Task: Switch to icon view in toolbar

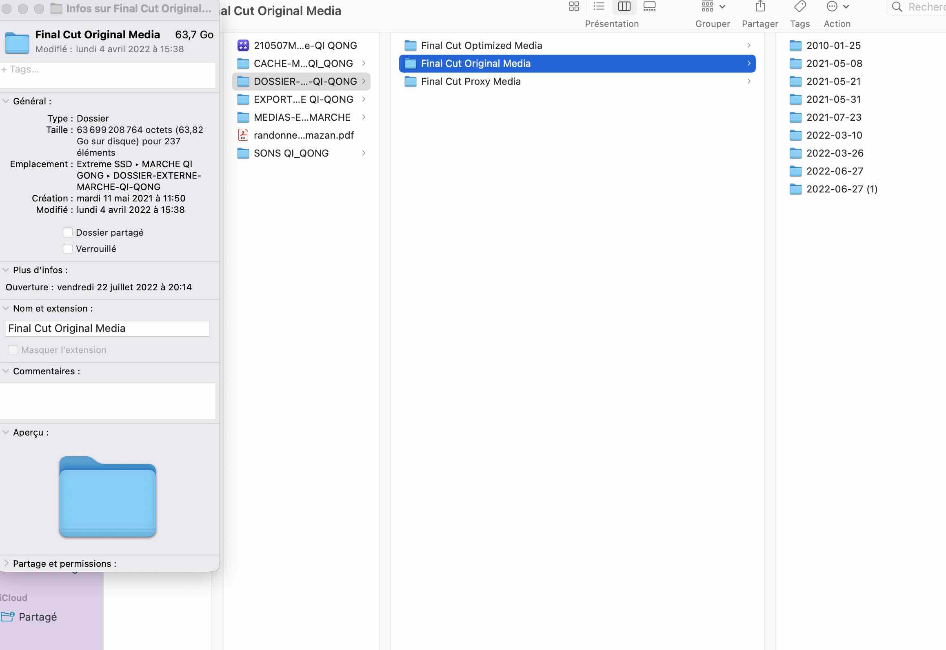Action: coord(574,7)
